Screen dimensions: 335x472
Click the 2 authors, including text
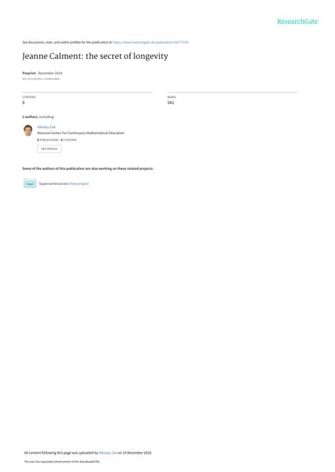coord(38,117)
